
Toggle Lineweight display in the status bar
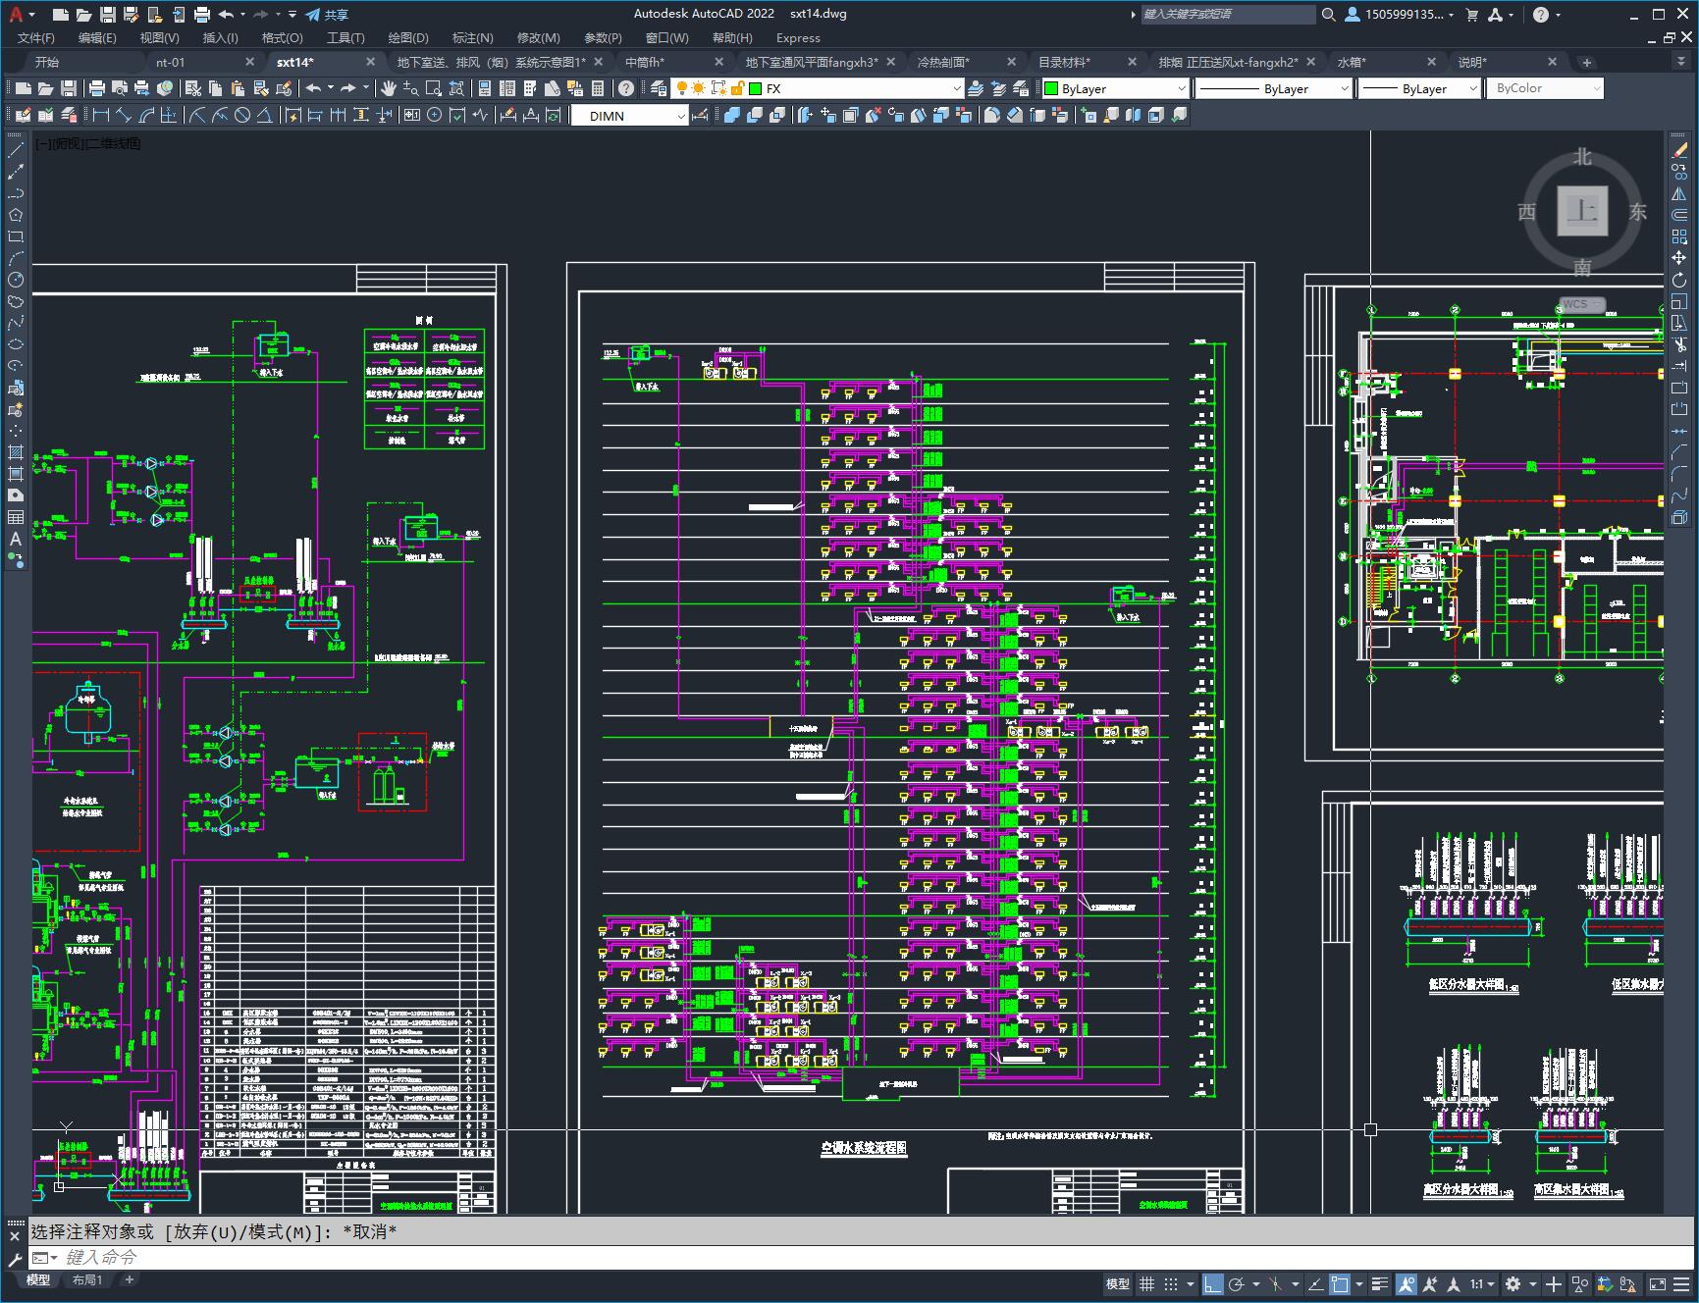click(x=1380, y=1283)
